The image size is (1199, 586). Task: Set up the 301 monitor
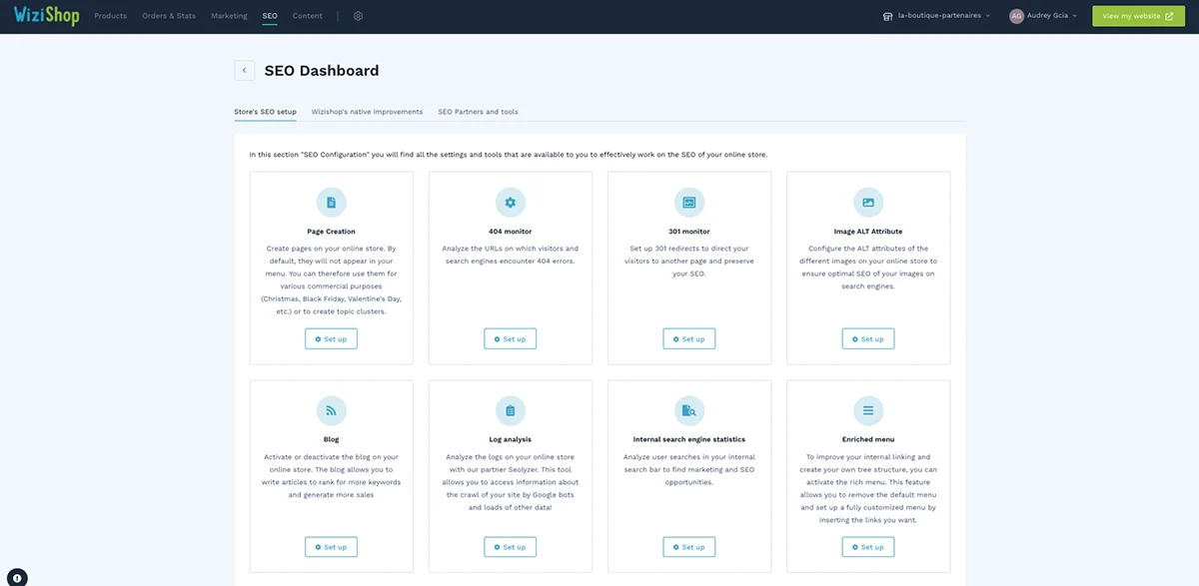pyautogui.click(x=689, y=338)
